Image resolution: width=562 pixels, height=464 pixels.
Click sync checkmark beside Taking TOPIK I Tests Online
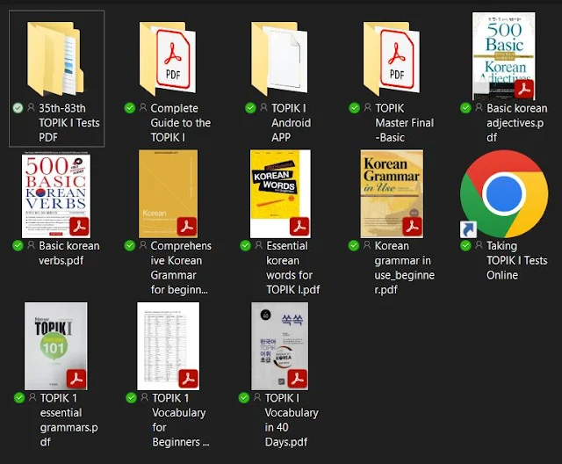tap(465, 246)
